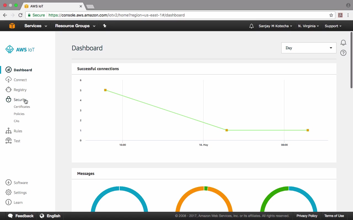
Task: Open Terms of Use link
Action: (x=334, y=216)
